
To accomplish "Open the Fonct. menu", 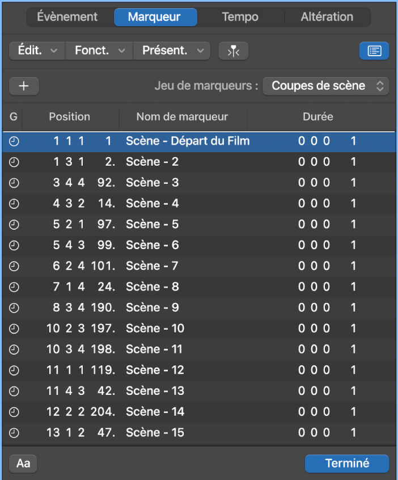I will click(x=98, y=50).
